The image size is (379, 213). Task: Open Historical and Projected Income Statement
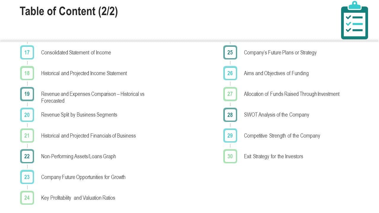coord(84,73)
